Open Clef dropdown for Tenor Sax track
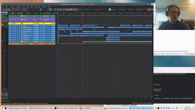195x110 pixels. [x=53, y=40]
